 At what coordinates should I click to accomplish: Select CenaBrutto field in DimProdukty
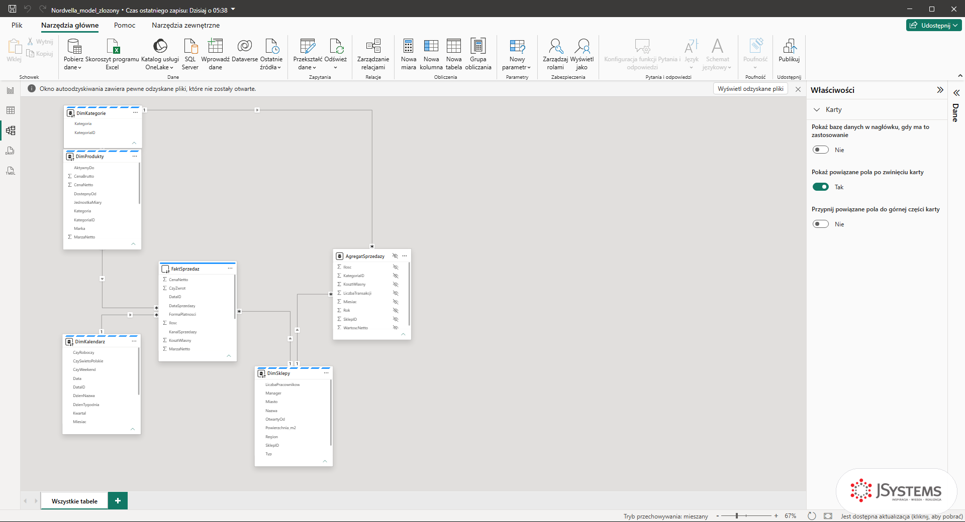pyautogui.click(x=83, y=176)
